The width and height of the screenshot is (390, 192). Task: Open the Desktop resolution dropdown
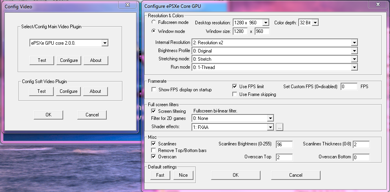click(266, 23)
